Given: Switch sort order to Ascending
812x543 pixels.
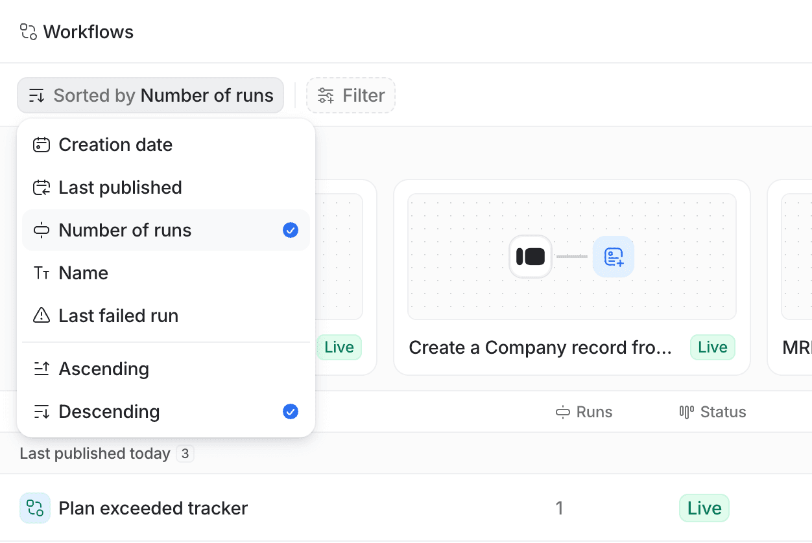Looking at the screenshot, I should coord(104,369).
